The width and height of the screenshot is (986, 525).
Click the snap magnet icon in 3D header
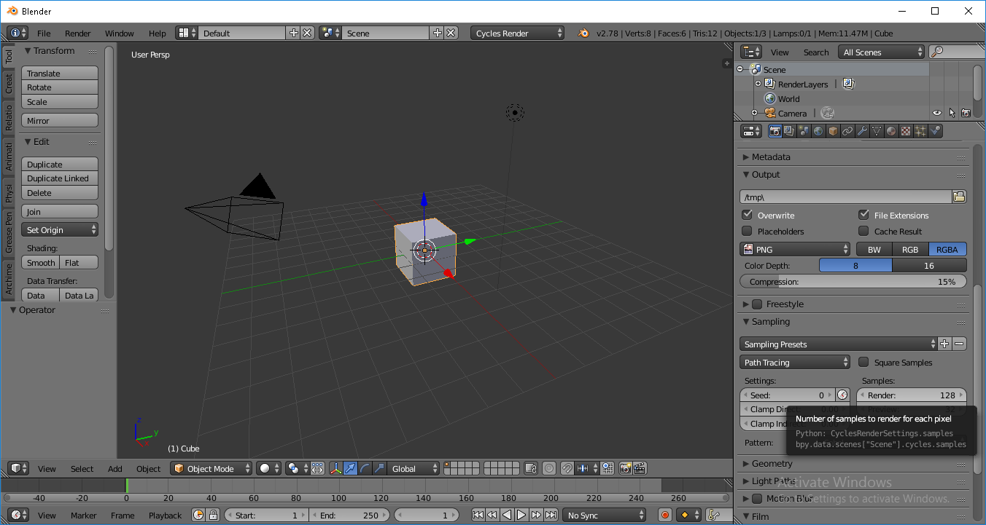tap(567, 468)
